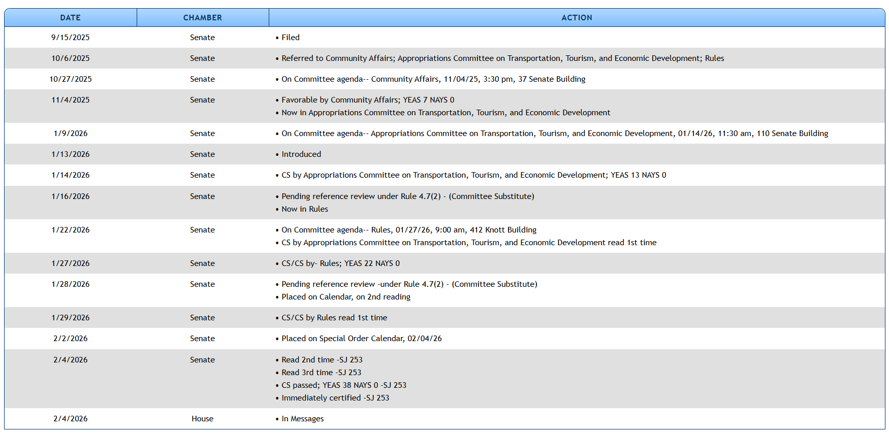Click the ACTION column header
Viewport: 889px width, 433px height.
coord(576,18)
